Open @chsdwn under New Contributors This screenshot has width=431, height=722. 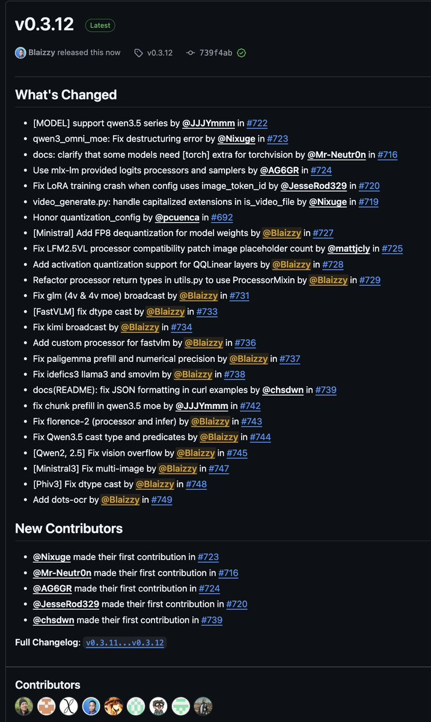(x=53, y=620)
